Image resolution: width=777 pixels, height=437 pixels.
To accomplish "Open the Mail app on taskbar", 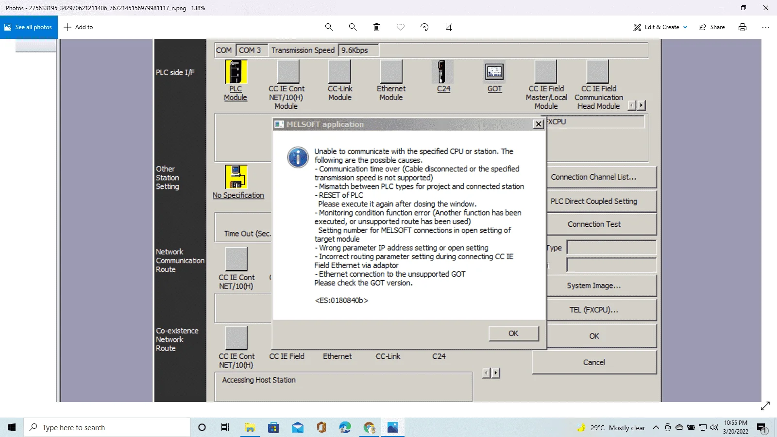I will [x=298, y=427].
